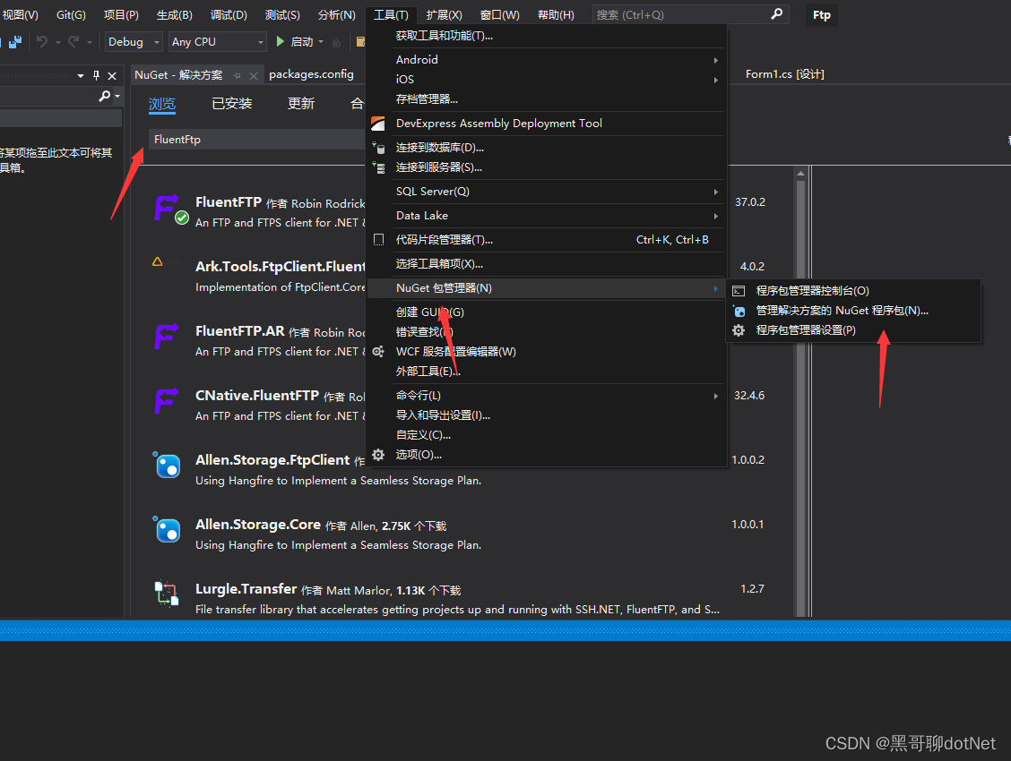Select the Lurgle.Transfer package title

[246, 589]
